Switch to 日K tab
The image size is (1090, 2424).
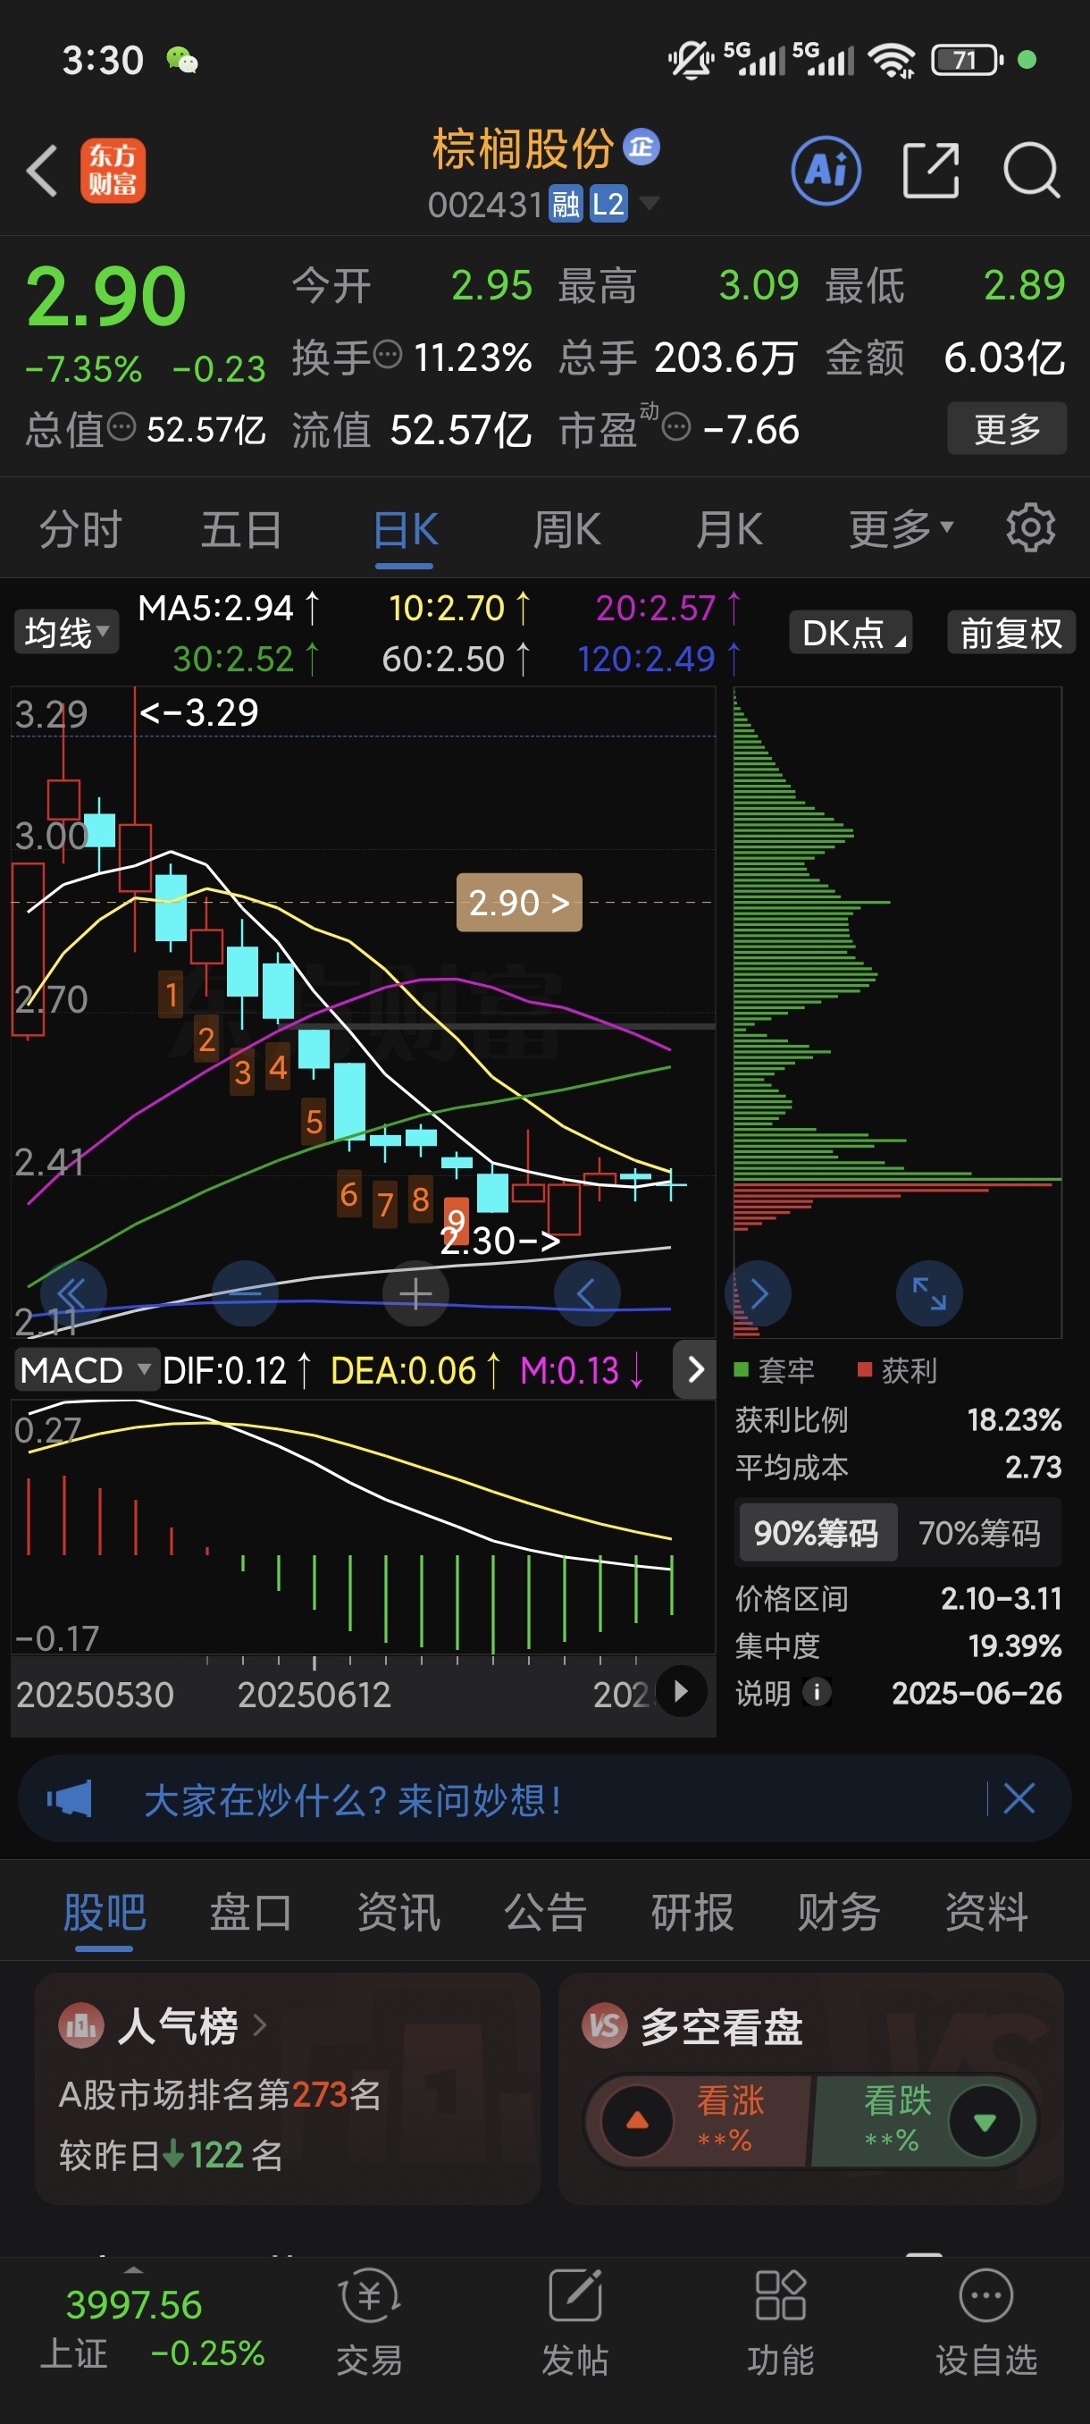406,529
